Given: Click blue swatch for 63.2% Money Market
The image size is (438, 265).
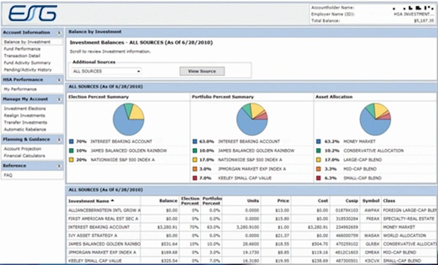Looking at the screenshot, I should tap(319, 141).
